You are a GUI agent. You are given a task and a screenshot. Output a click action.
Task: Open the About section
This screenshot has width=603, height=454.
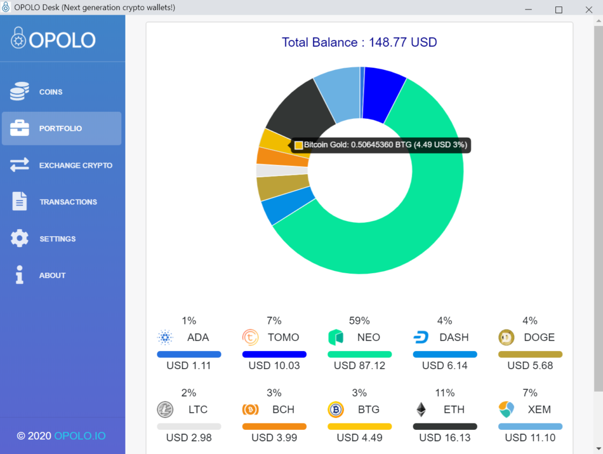point(61,275)
